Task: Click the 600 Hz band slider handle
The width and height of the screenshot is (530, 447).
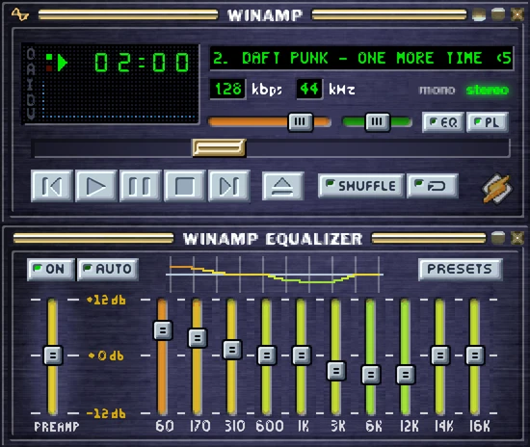Action: pos(267,355)
